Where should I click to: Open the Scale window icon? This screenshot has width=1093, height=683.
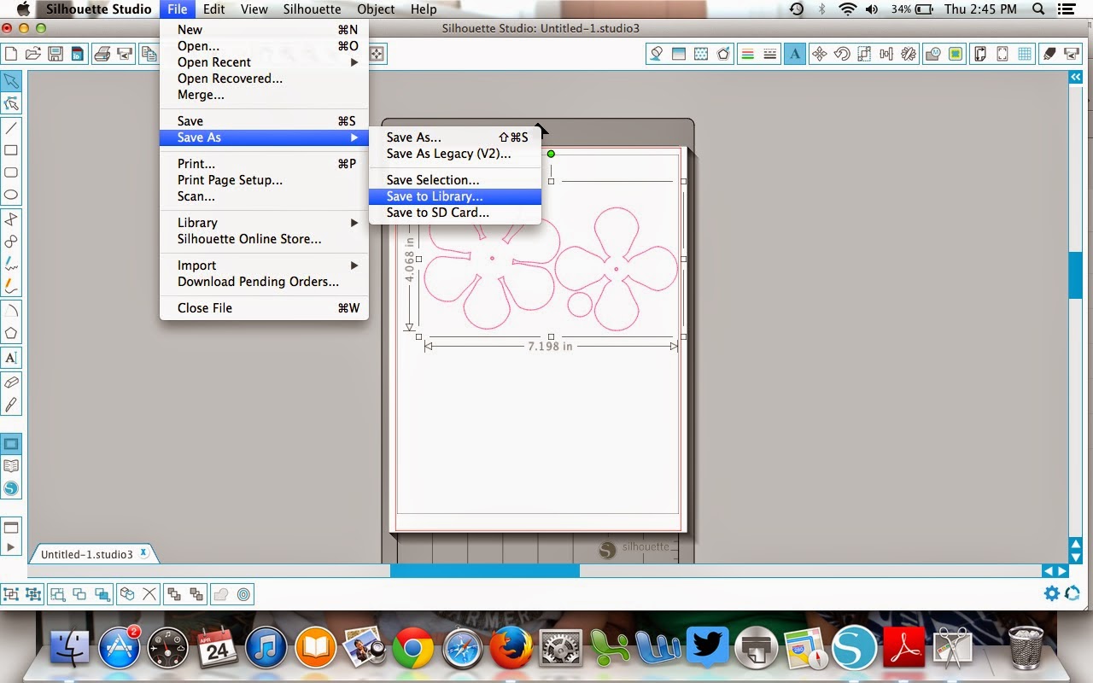point(864,54)
